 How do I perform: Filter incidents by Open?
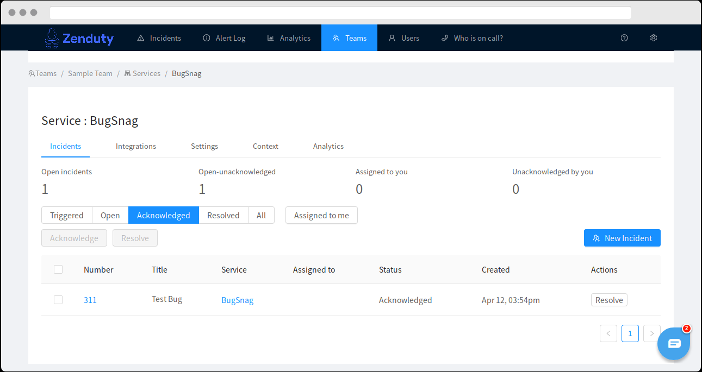110,215
